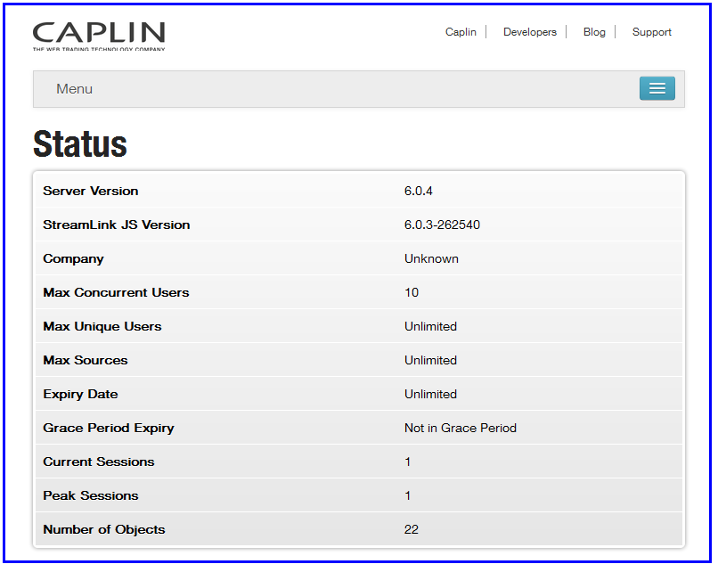Select the Number of Objects value 22
This screenshot has height=564, width=718.
tap(412, 529)
